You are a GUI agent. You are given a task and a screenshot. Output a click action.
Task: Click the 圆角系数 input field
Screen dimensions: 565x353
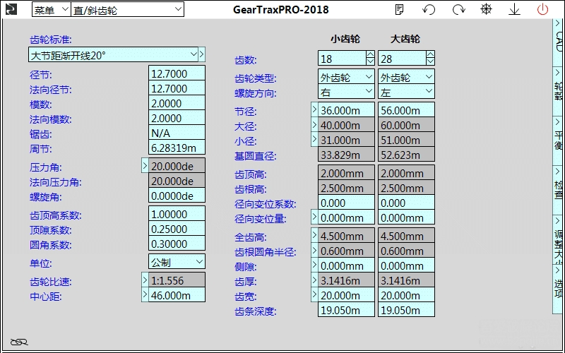pyautogui.click(x=177, y=243)
